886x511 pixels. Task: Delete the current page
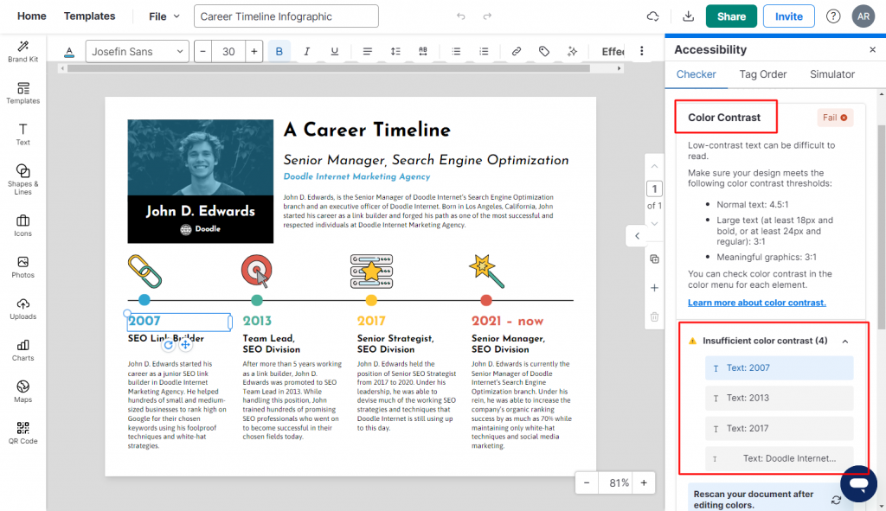[654, 316]
